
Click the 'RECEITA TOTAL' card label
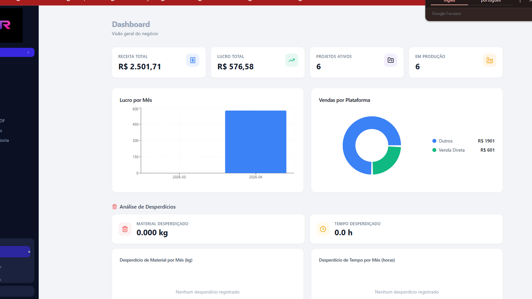tap(133, 56)
